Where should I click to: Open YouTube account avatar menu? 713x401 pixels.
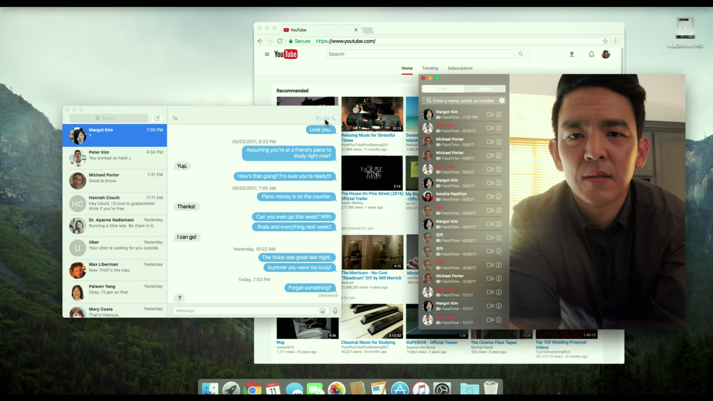point(606,54)
